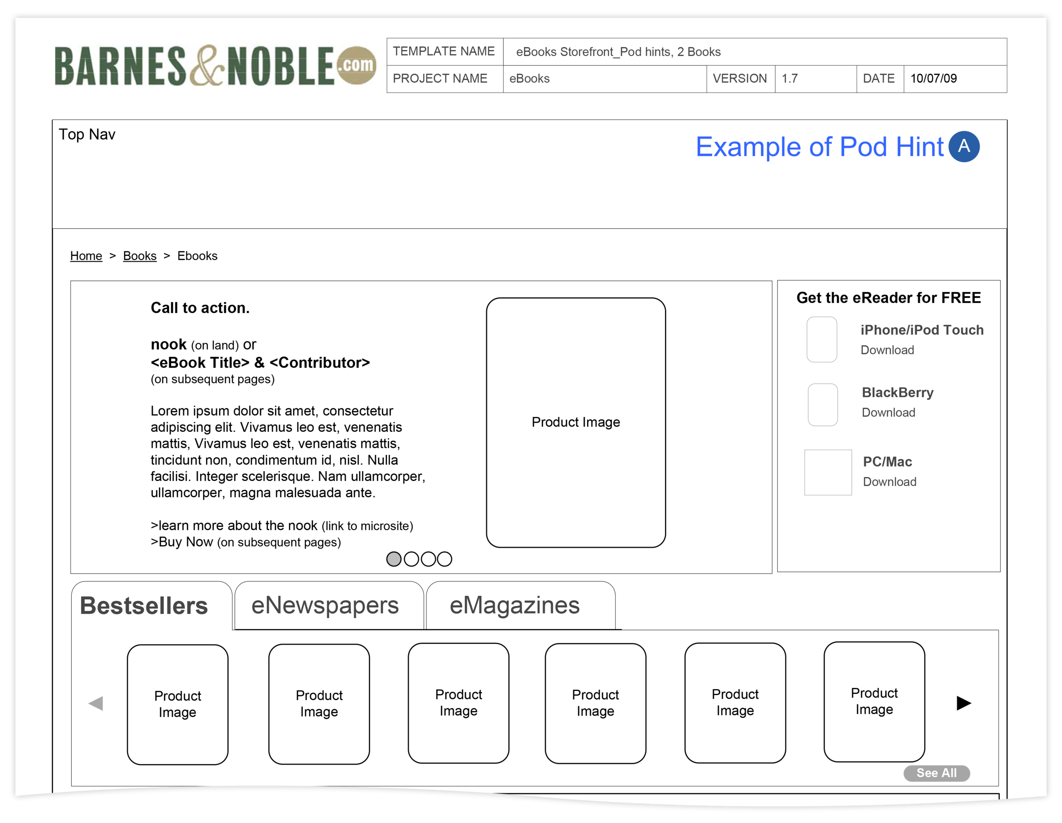The height and width of the screenshot is (823, 1062).
Task: Click the large featured Product Image
Action: (x=576, y=423)
